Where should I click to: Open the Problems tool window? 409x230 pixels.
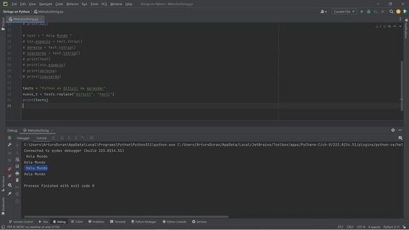pyautogui.click(x=96, y=222)
